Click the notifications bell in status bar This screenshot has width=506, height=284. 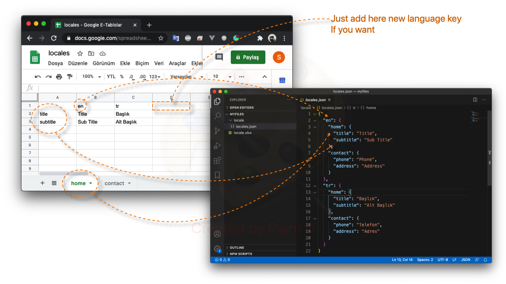485,260
